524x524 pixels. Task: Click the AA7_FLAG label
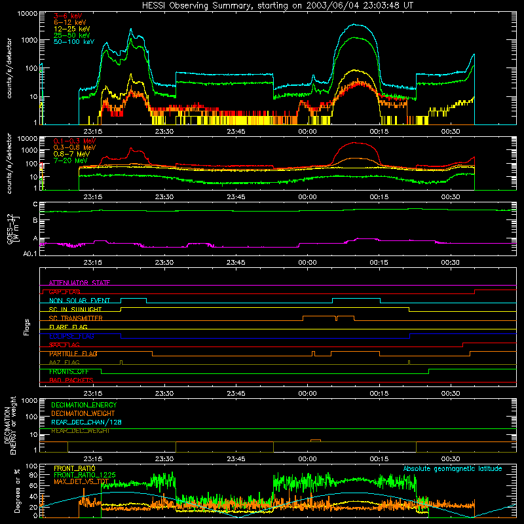(64, 362)
